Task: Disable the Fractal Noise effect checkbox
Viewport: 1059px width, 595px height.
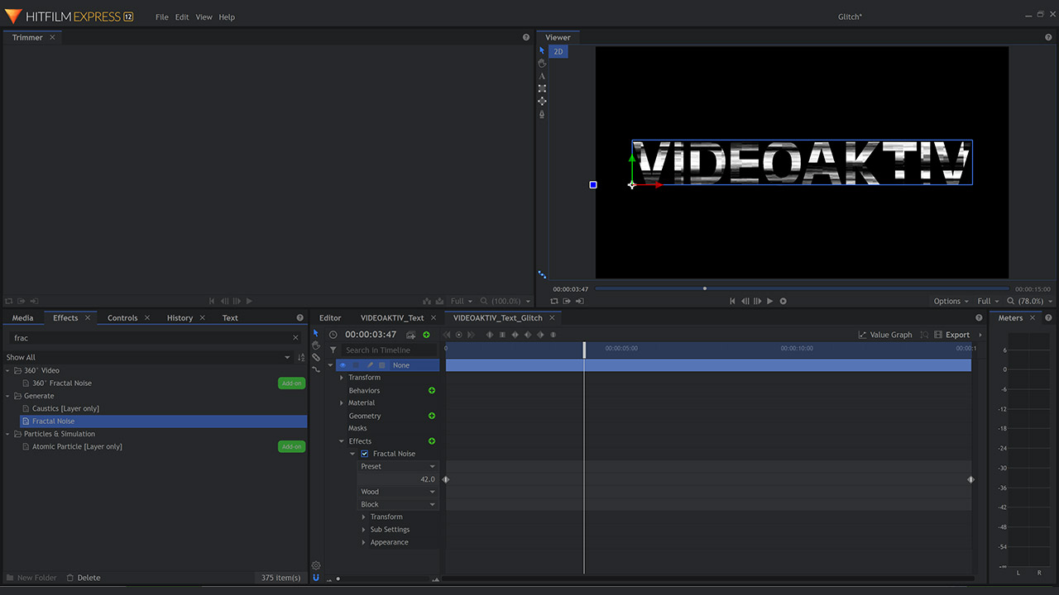Action: point(365,454)
